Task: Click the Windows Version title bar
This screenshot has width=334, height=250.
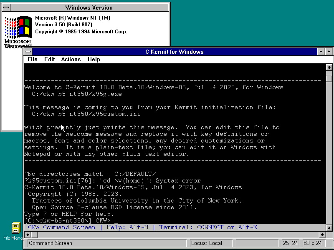Action: coord(89,7)
